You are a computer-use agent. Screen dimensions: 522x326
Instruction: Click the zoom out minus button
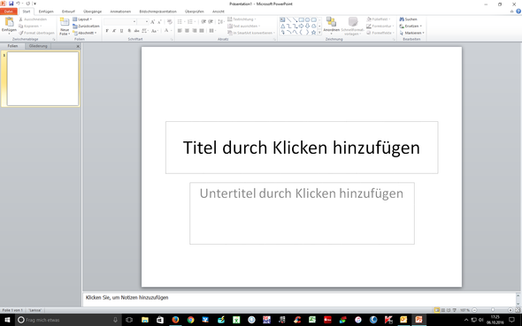click(x=475, y=310)
